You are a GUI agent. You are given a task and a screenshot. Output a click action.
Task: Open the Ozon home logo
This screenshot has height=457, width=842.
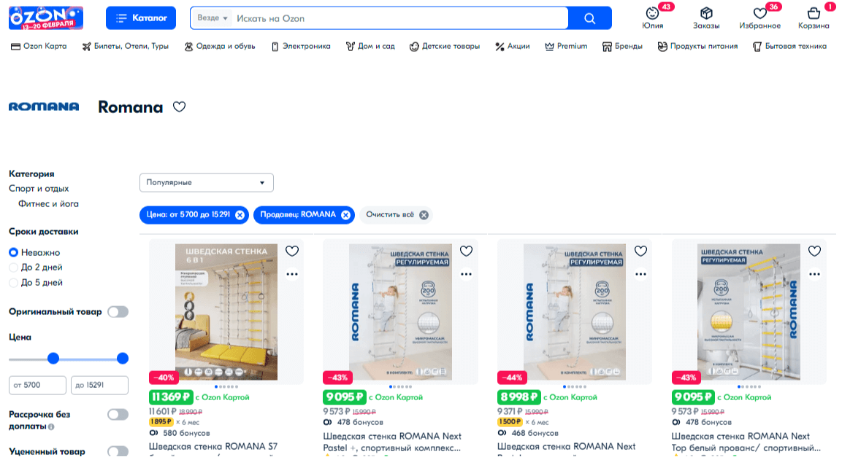46,17
